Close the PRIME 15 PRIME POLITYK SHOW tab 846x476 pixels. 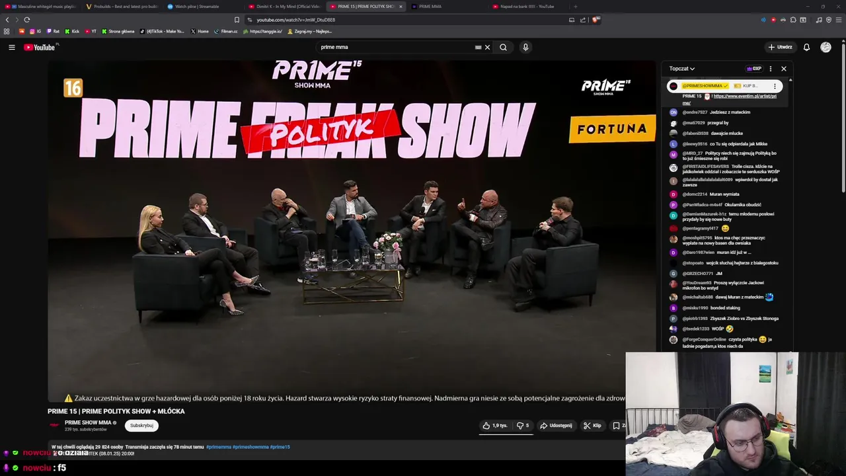pos(401,7)
